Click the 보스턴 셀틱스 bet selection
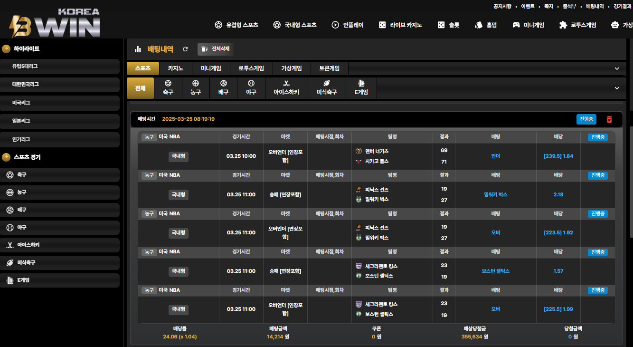This screenshot has width=633, height=347. point(496,271)
